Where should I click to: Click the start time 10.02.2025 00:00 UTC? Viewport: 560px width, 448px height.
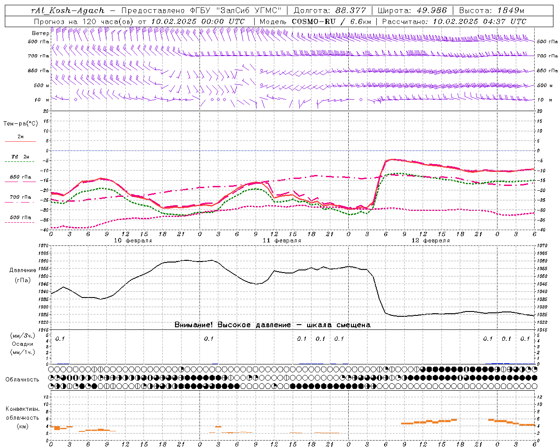(198, 21)
